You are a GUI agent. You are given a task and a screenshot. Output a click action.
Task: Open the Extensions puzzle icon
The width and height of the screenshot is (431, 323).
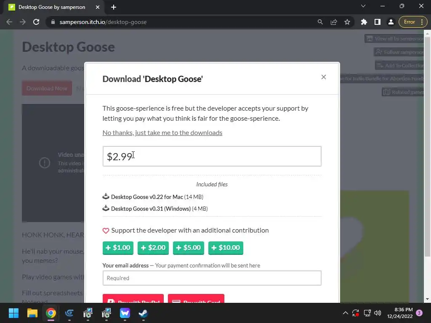pos(364,22)
